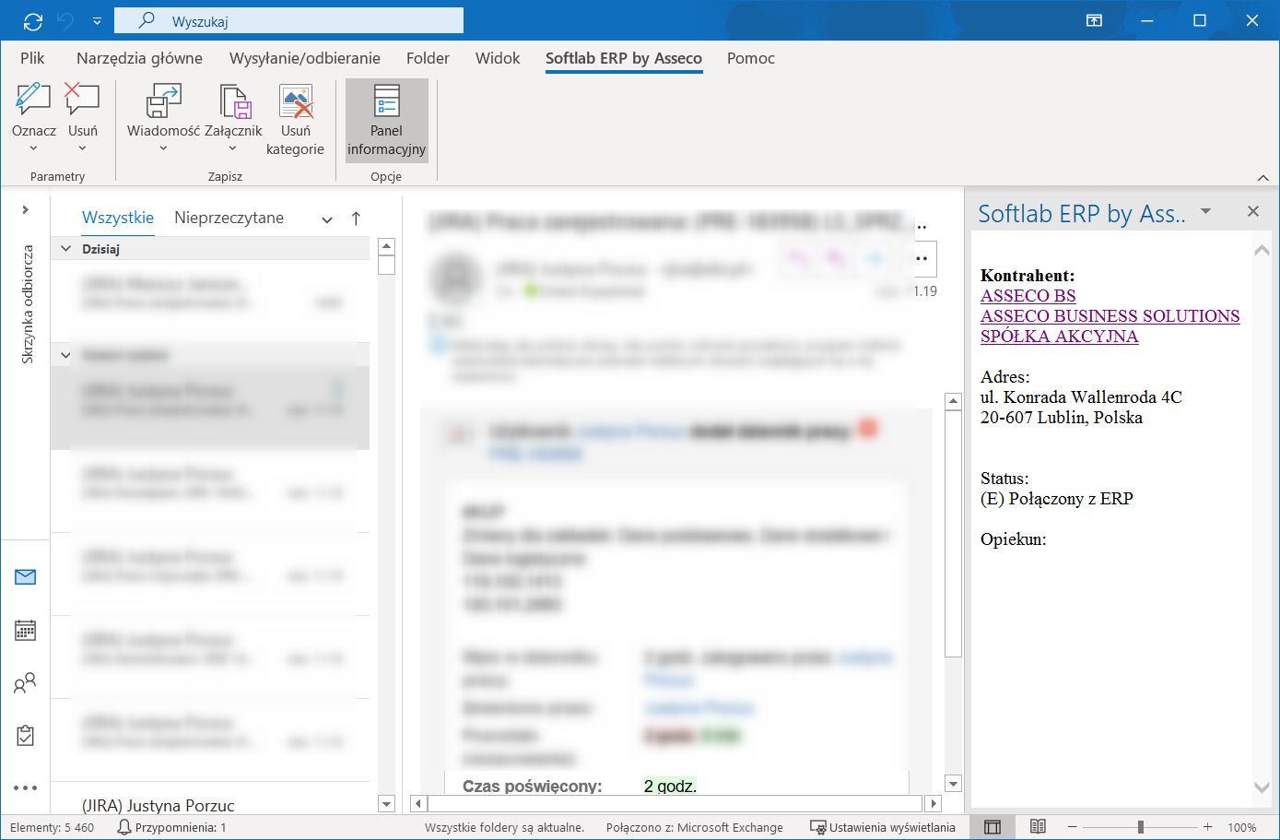Screen dimensions: 1280x840
Task: Open the Tasks icon in the sidebar
Action: tap(26, 736)
